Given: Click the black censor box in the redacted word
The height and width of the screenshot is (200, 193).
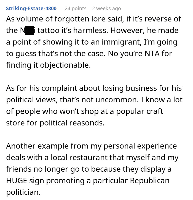Looking at the screenshot, I should tap(30, 30).
